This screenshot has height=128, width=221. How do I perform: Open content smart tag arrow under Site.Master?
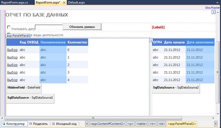pyautogui.click(x=214, y=12)
